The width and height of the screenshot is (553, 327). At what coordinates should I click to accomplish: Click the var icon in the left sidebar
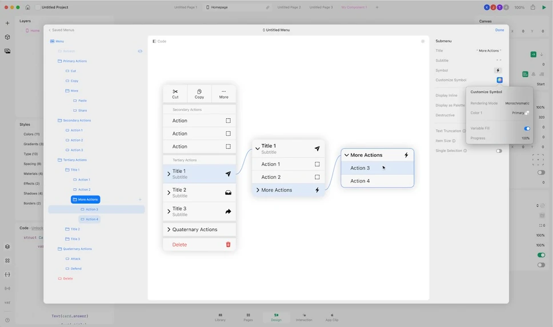click(7, 302)
